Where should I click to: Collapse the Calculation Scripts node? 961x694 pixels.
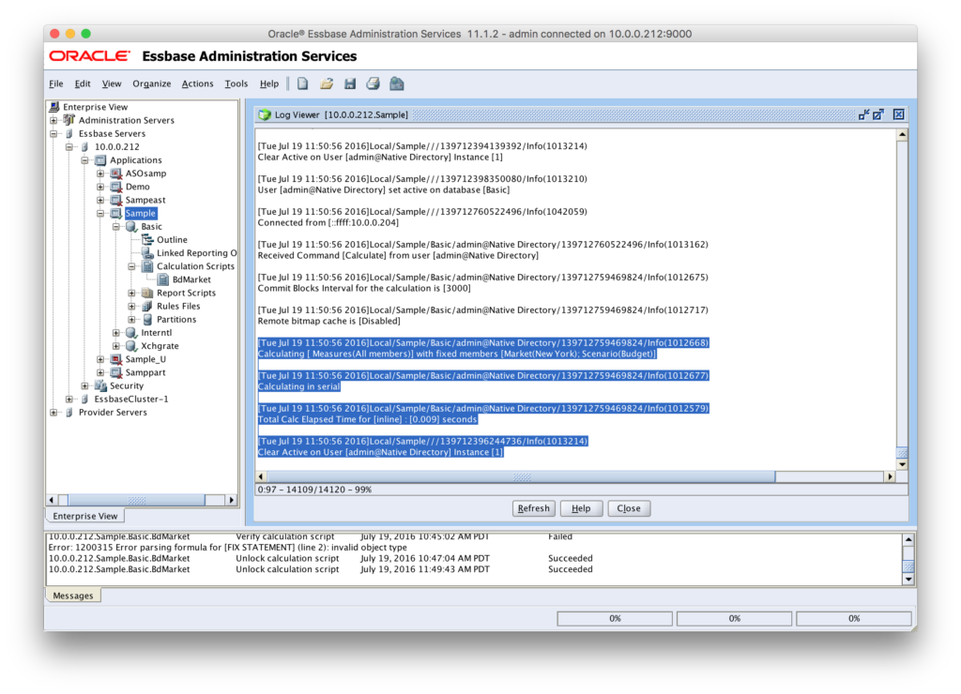131,266
